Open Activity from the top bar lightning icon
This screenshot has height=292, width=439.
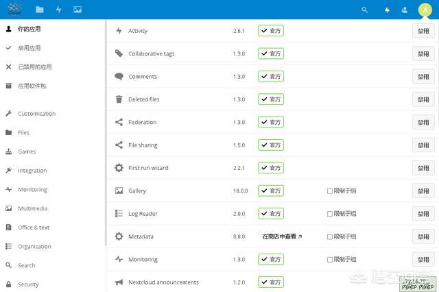coord(58,10)
